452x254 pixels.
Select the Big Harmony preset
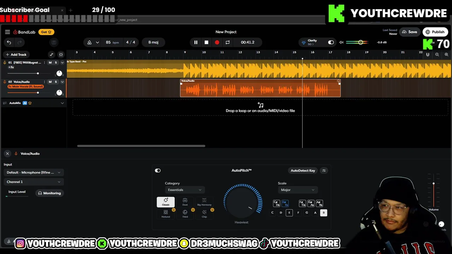click(x=204, y=202)
